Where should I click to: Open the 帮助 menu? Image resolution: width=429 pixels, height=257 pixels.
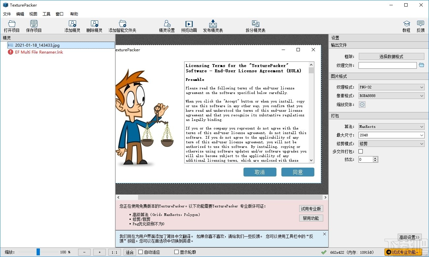pos(74,14)
